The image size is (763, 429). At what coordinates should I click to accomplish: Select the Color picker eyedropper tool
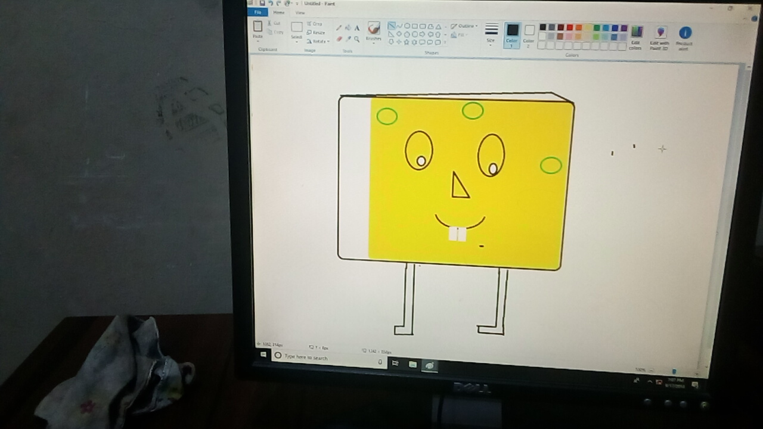[348, 39]
